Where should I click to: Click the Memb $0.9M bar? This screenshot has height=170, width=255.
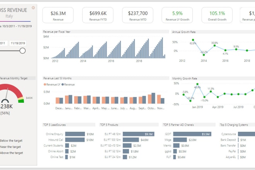coord(176,145)
